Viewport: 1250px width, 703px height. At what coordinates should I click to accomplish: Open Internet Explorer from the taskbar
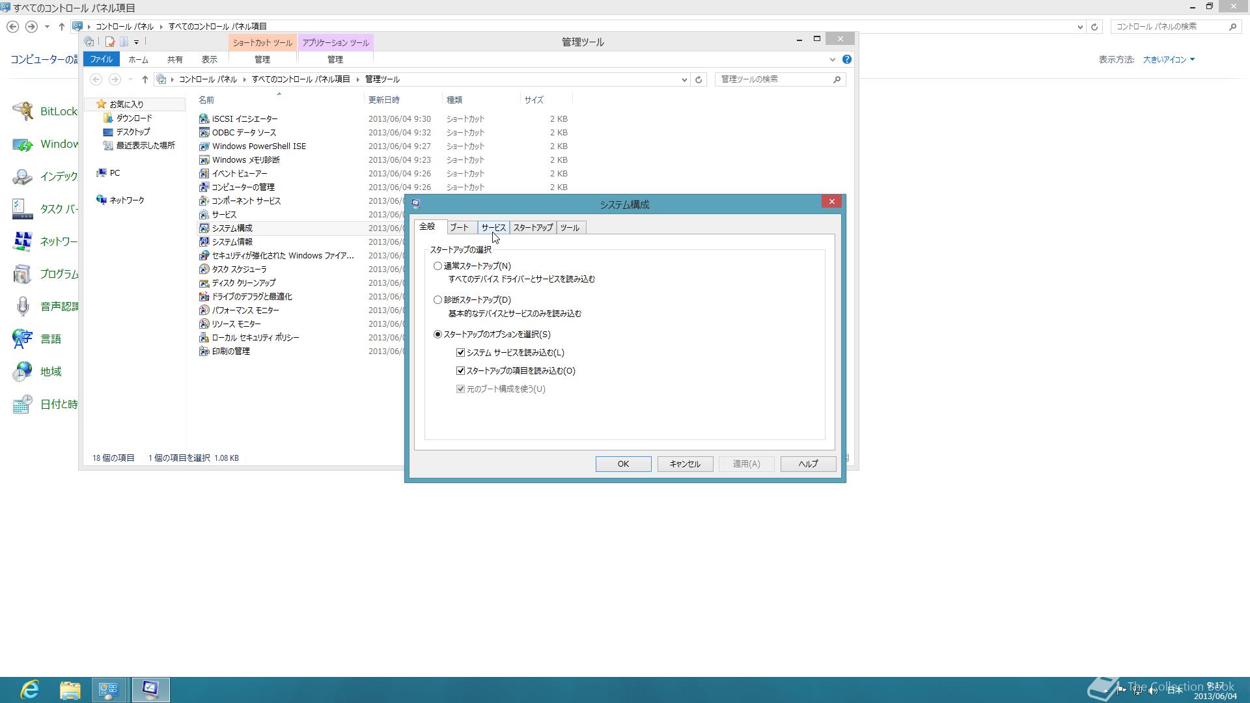click(x=30, y=689)
